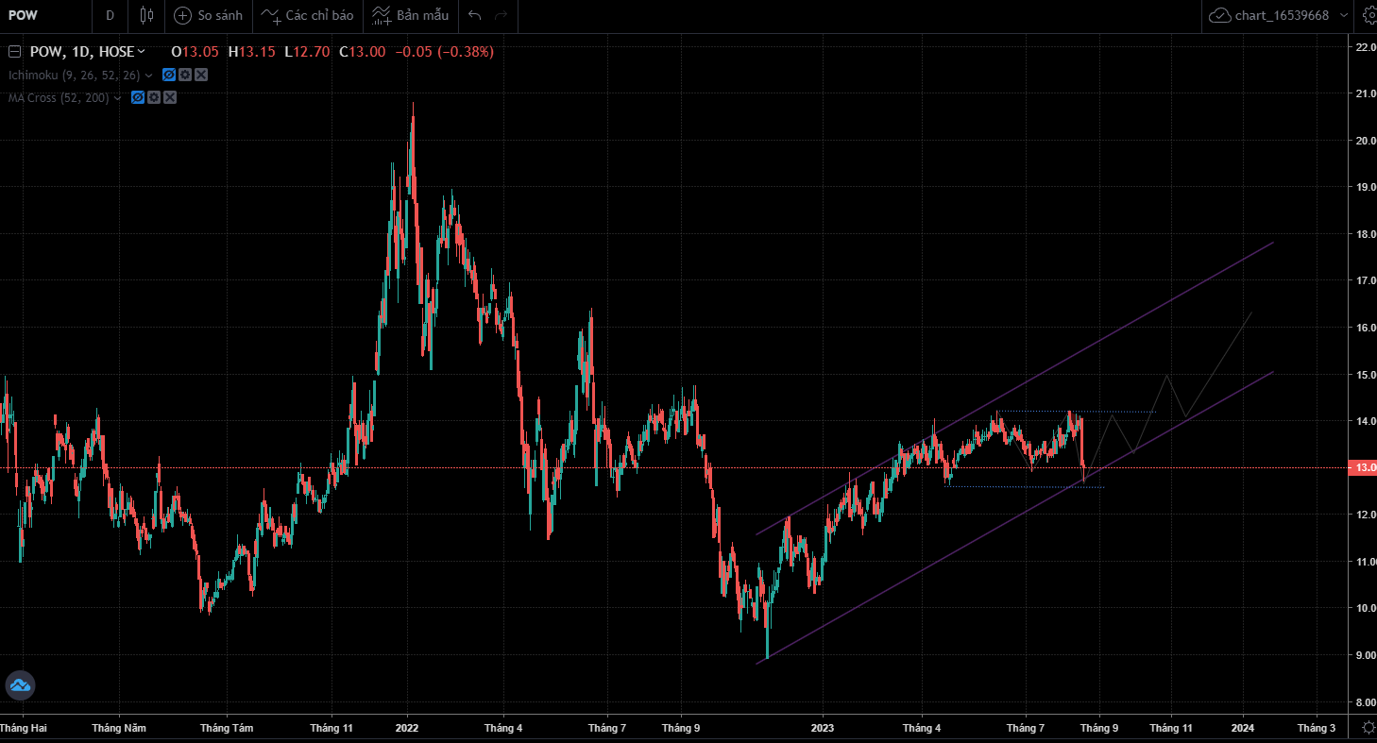Click the high value H13.15
Image resolution: width=1377 pixels, height=743 pixels.
(252, 52)
